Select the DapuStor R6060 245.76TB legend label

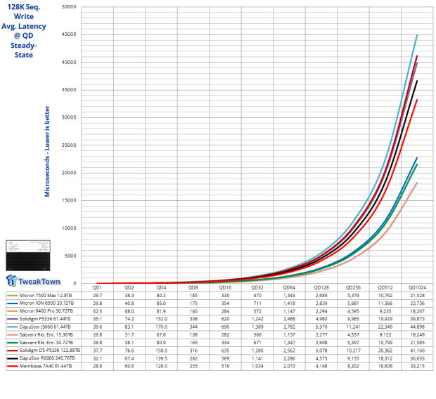pyautogui.click(x=47, y=358)
